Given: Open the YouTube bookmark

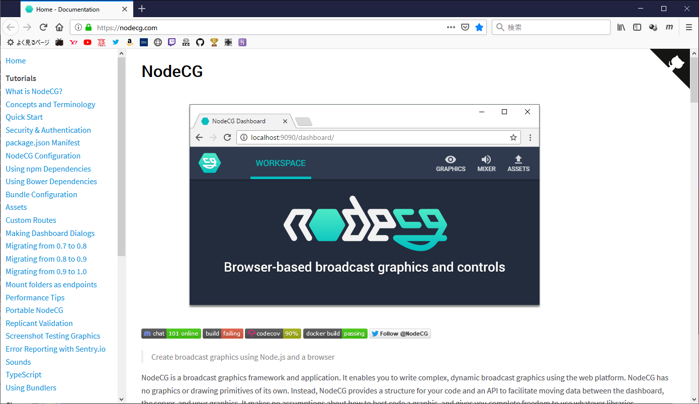Looking at the screenshot, I should 88,42.
